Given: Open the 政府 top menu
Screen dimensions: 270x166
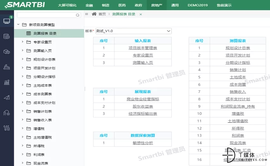Looking at the screenshot, I should coord(138,5).
